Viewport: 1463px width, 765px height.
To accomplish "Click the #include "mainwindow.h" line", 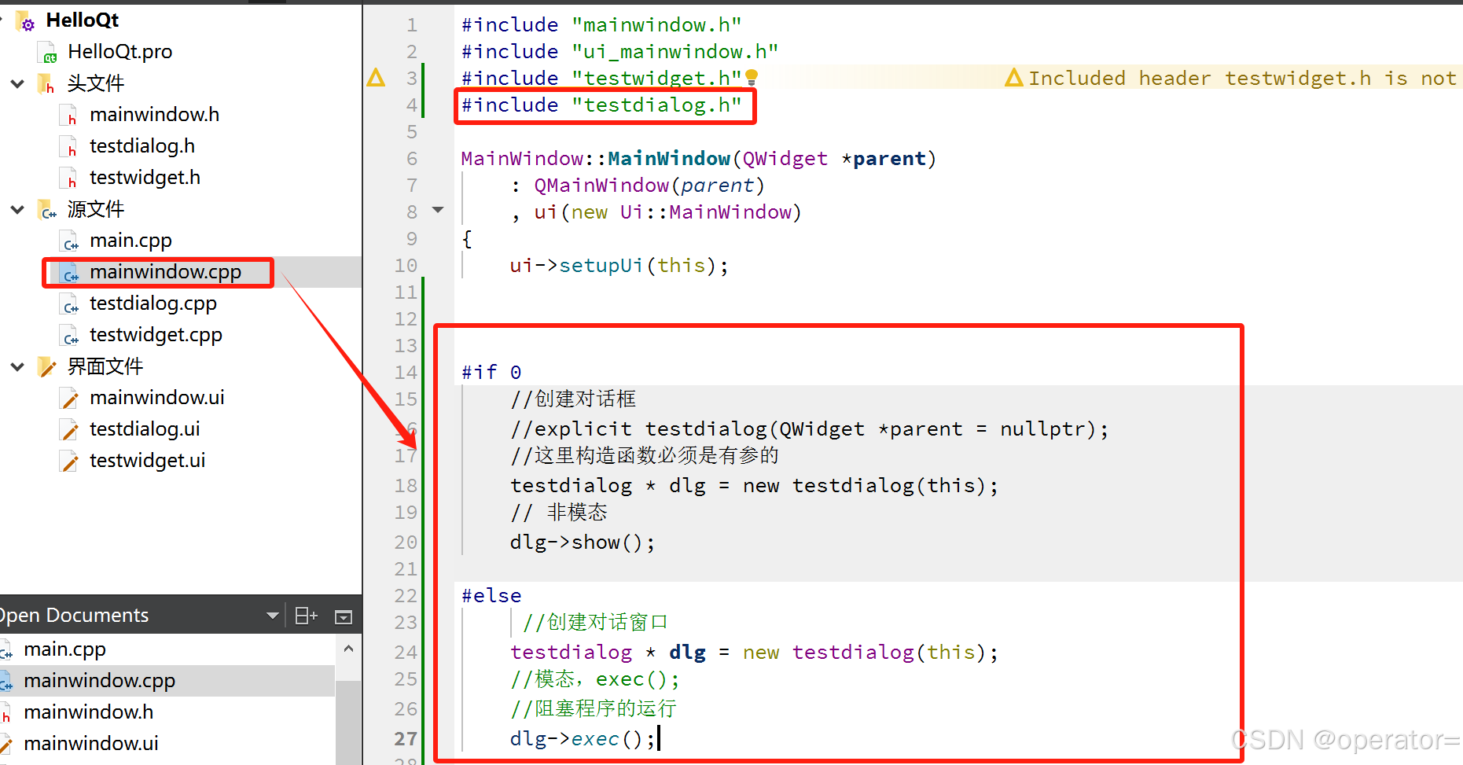I will [601, 25].
